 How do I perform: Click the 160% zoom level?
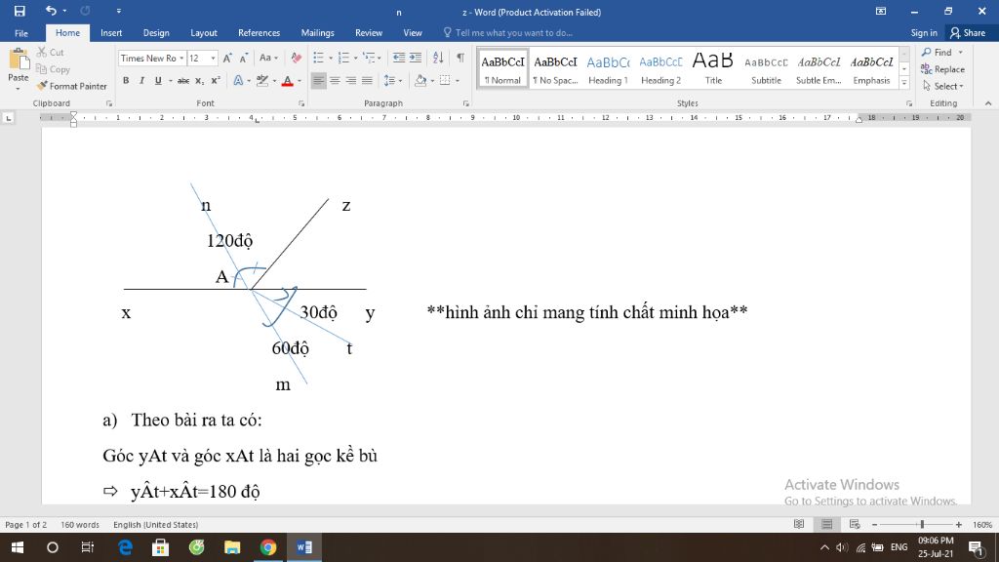point(982,525)
